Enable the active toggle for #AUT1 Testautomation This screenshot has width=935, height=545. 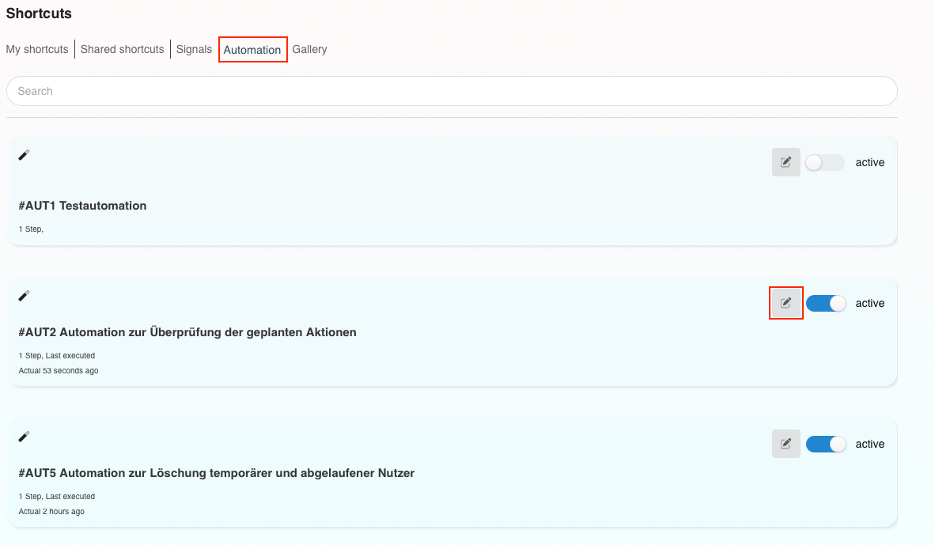[x=825, y=162]
